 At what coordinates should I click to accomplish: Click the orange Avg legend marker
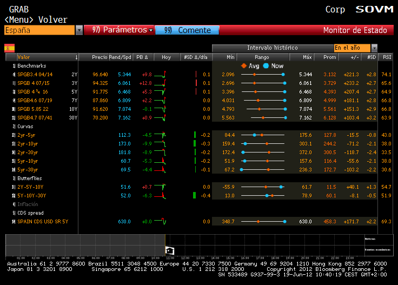click(x=244, y=65)
